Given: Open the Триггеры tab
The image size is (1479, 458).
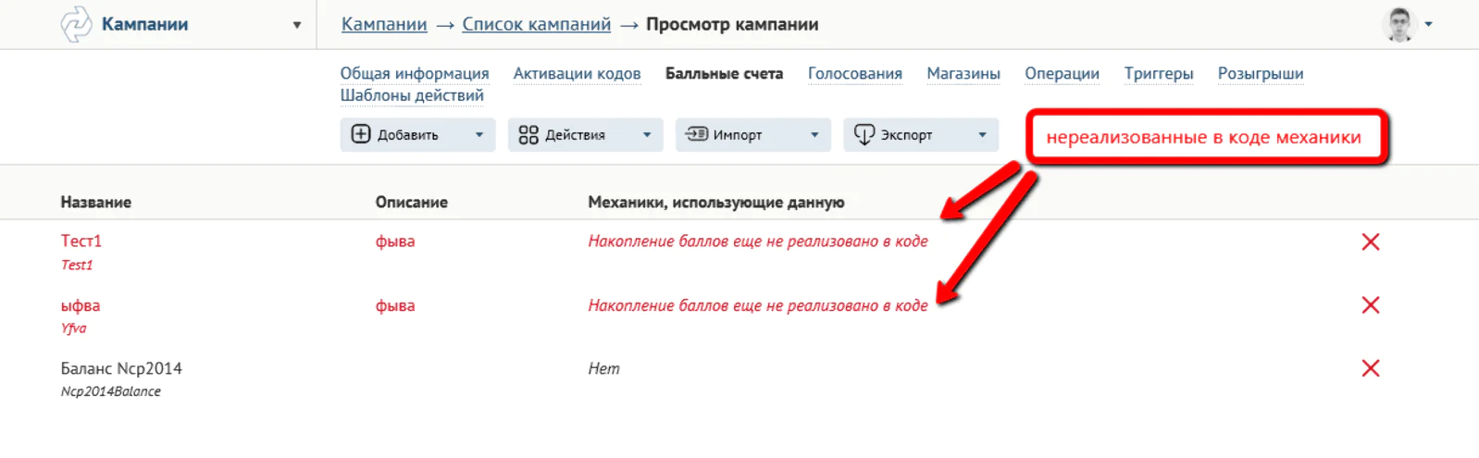Looking at the screenshot, I should [1159, 73].
